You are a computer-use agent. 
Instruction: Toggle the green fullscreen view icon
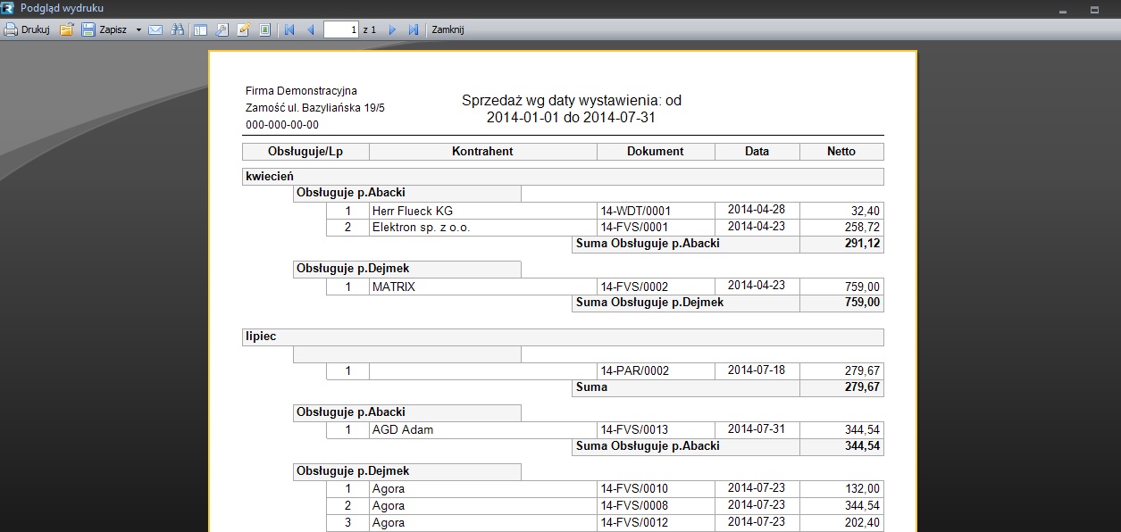pos(264,29)
